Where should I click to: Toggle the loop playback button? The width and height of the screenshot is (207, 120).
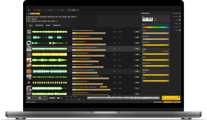(40, 98)
